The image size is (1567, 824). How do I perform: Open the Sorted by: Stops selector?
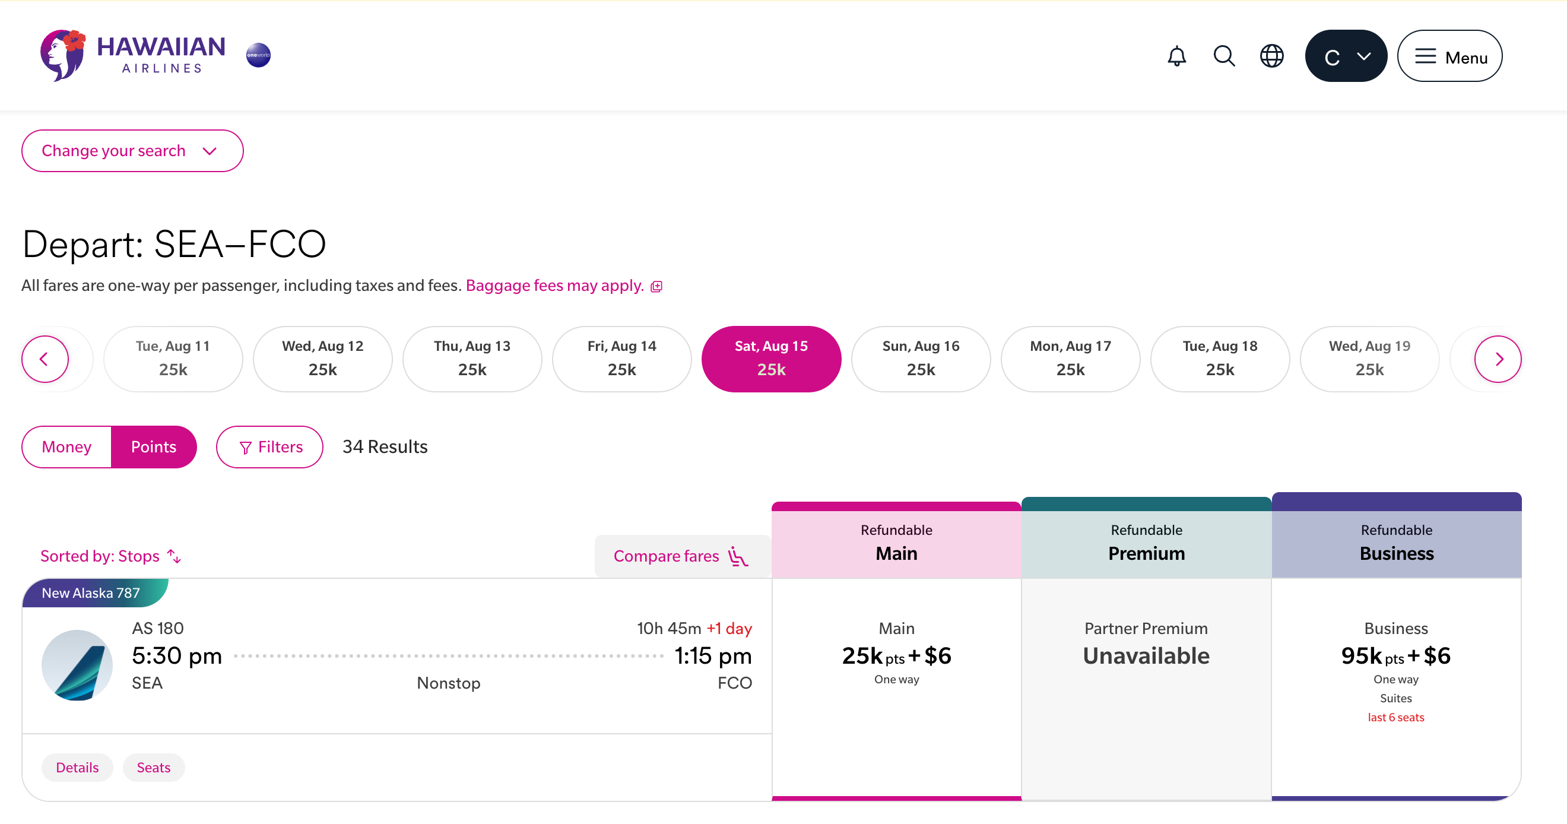pyautogui.click(x=111, y=556)
